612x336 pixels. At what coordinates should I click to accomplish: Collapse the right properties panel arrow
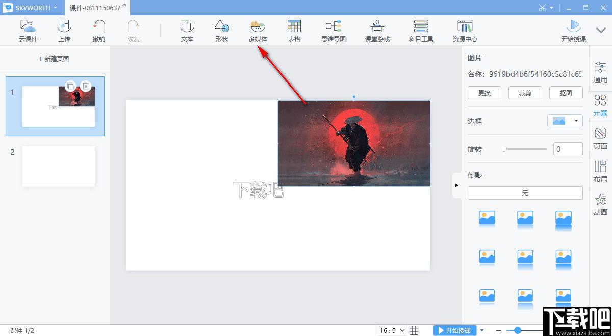[x=456, y=185]
